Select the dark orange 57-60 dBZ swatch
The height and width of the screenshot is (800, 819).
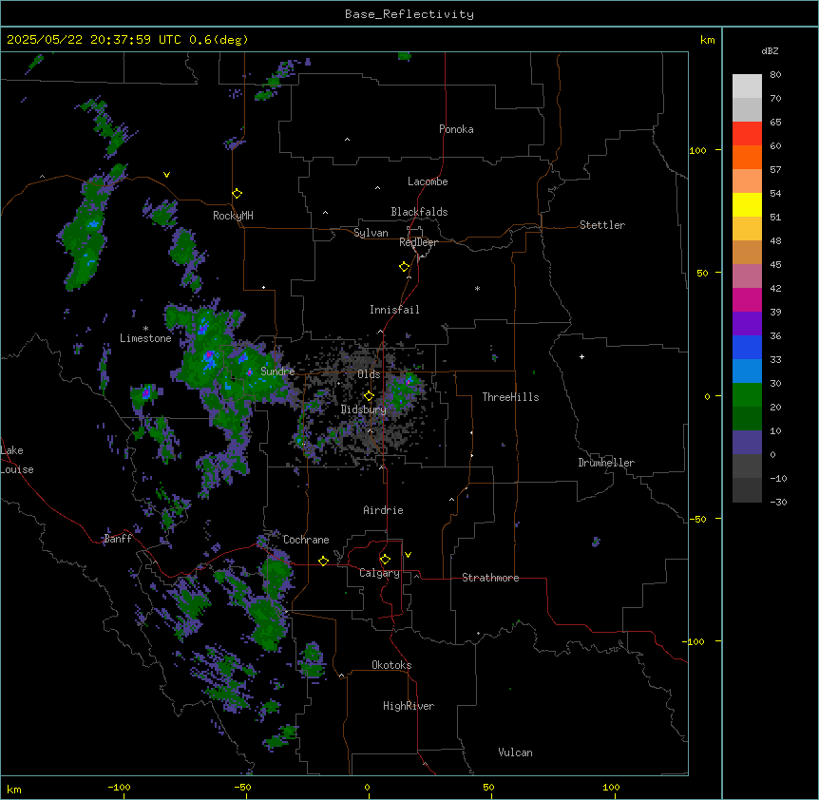click(747, 157)
